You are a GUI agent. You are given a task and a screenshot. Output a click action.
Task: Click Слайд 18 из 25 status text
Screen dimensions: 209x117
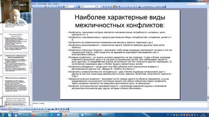(x=14, y=111)
